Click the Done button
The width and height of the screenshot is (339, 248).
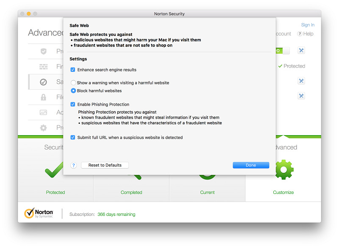[x=251, y=165]
